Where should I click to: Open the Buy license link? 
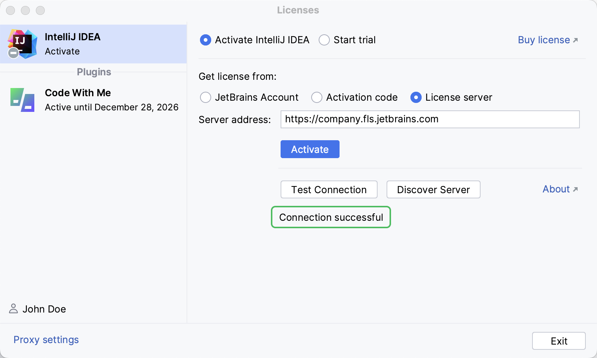pos(544,40)
